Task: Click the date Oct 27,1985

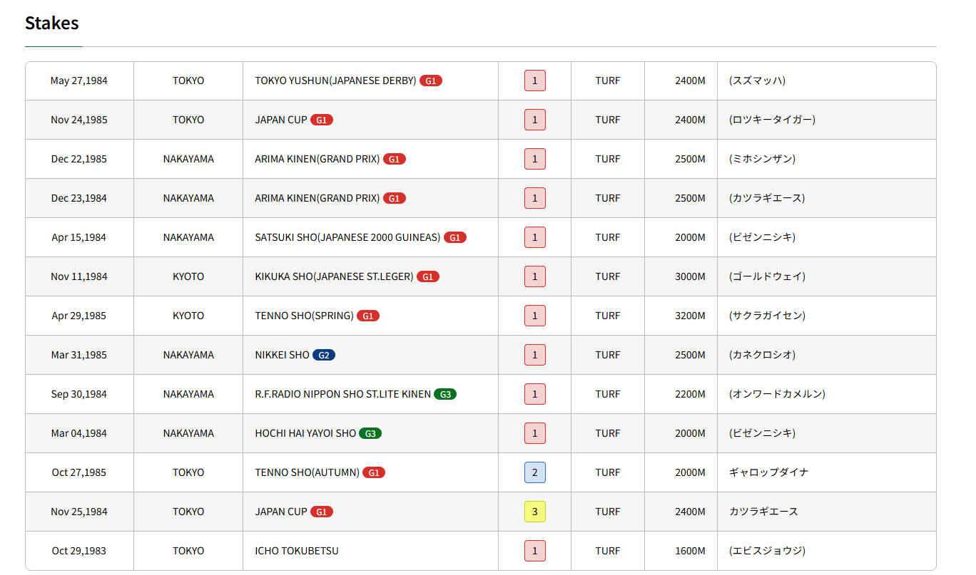Action: pyautogui.click(x=79, y=472)
